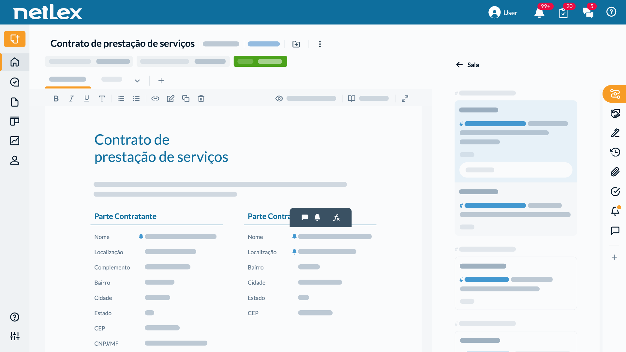Toggle underline formatting
This screenshot has height=352, width=626.
tap(87, 99)
